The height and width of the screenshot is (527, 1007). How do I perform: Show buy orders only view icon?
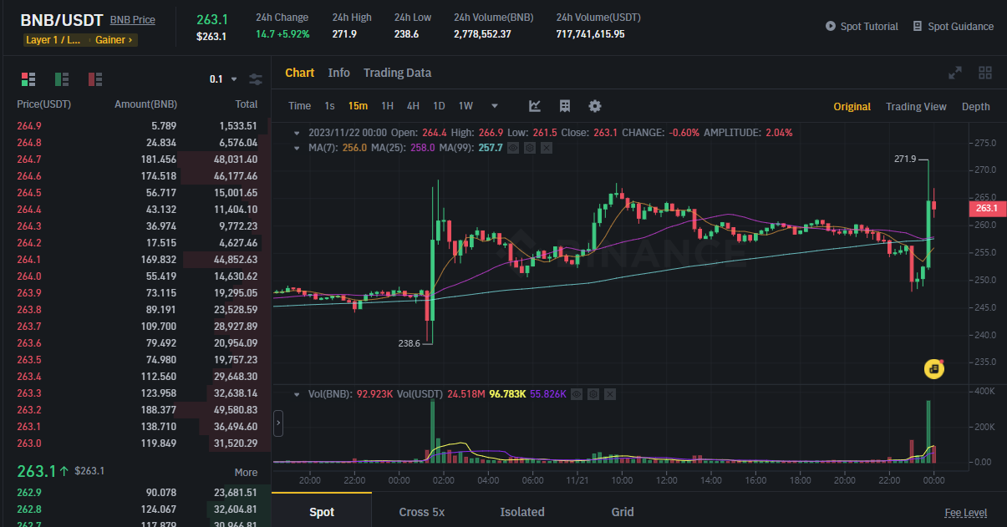point(62,79)
